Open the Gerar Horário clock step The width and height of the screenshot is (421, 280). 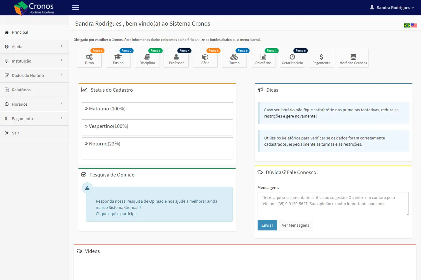[292, 58]
